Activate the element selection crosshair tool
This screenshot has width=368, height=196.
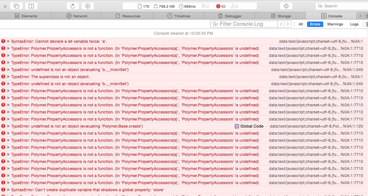[286, 6]
